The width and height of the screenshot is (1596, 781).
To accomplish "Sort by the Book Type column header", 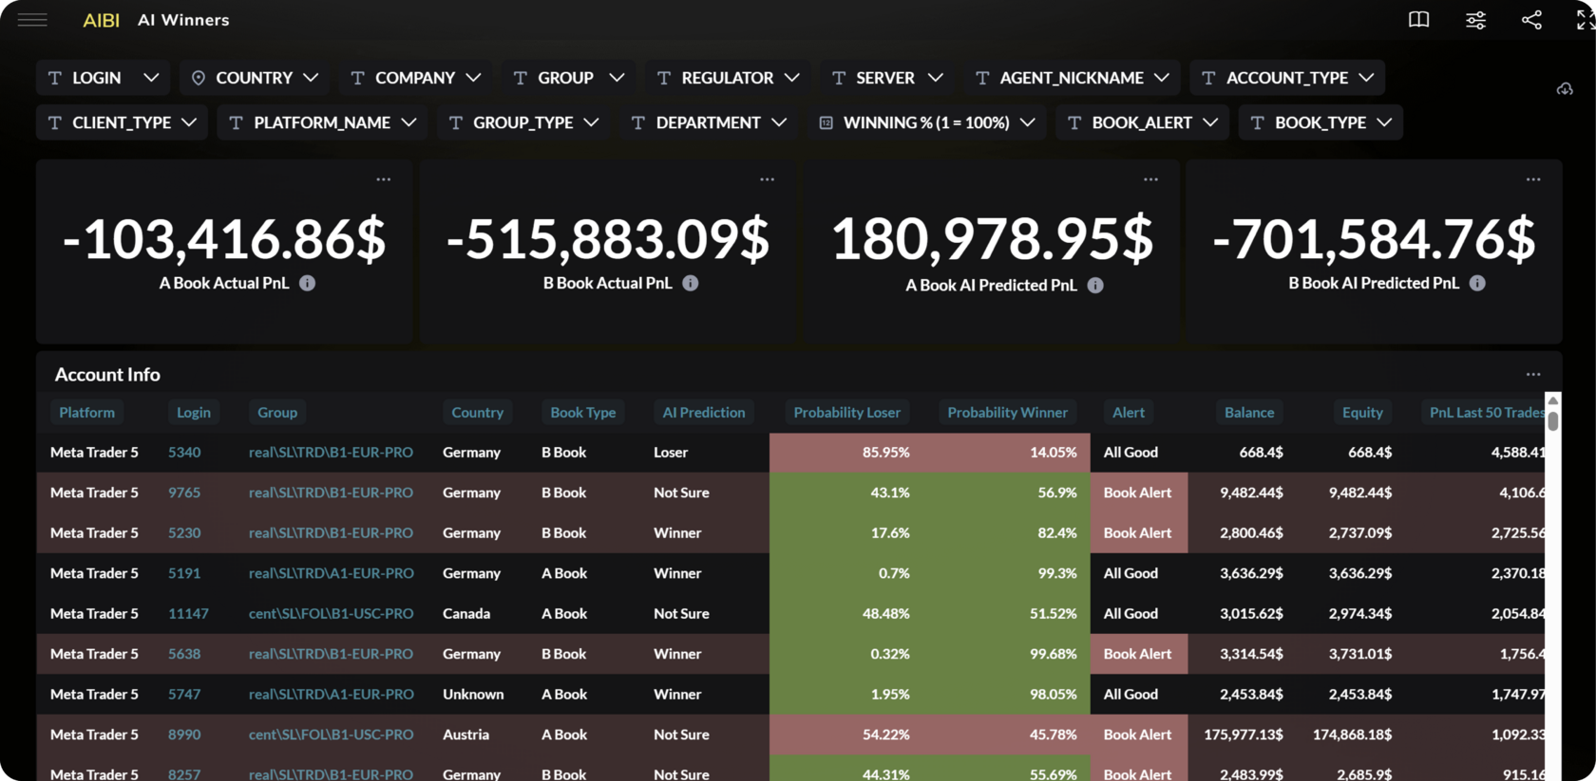I will point(583,413).
